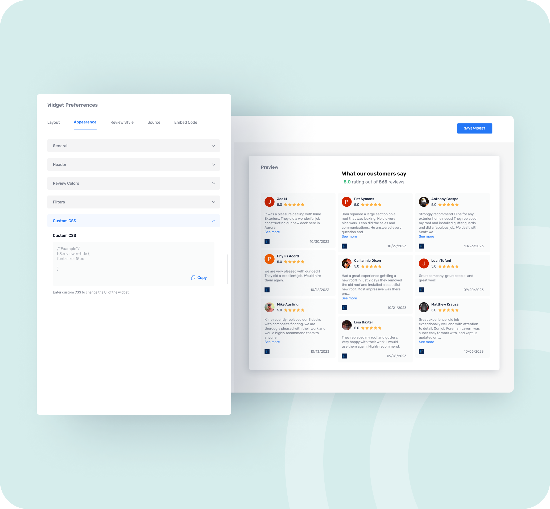The height and width of the screenshot is (509, 550).
Task: Expand the Header section dropdown
Action: [x=134, y=164]
